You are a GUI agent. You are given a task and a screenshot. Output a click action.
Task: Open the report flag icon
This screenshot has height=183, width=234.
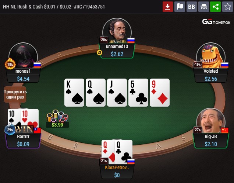pyautogui.click(x=180, y=7)
